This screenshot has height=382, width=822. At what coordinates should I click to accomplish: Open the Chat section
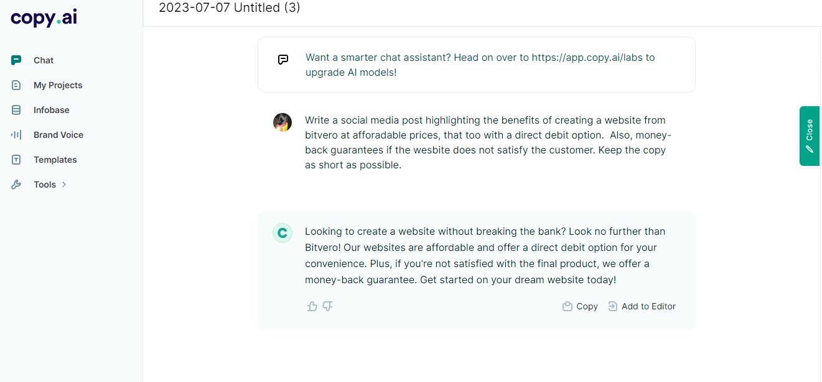click(44, 60)
